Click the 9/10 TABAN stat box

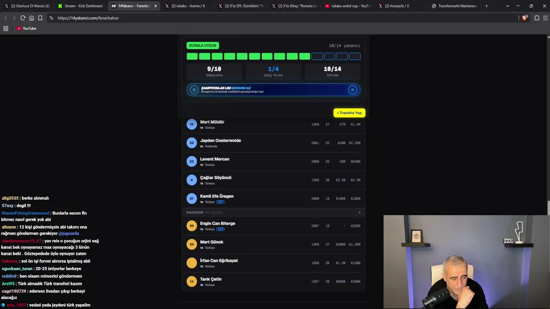pyautogui.click(x=214, y=71)
